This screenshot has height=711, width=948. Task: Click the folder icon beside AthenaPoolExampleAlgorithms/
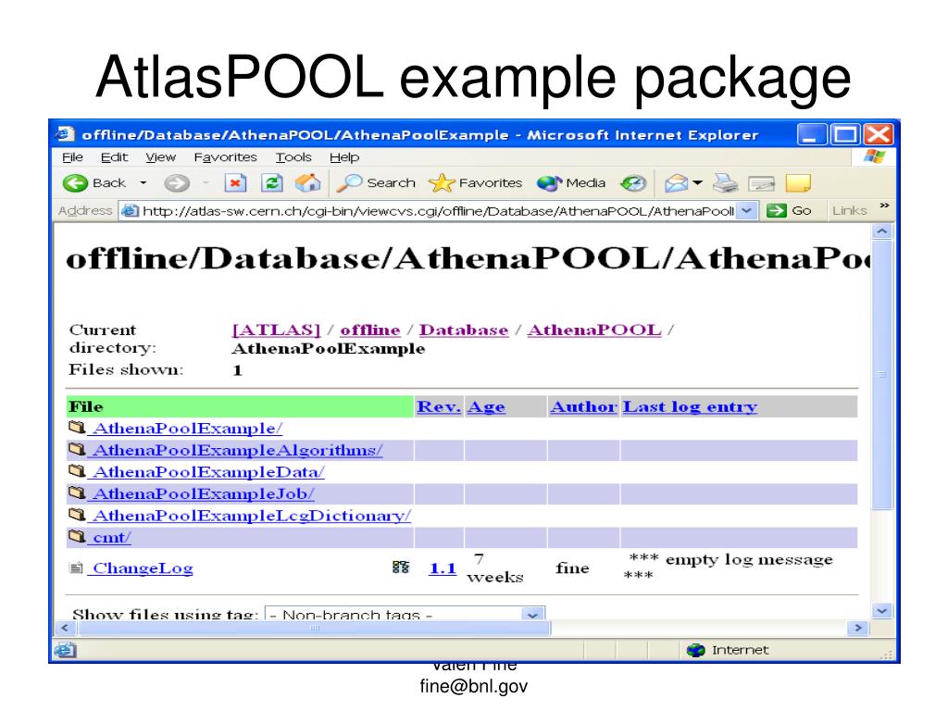click(77, 449)
